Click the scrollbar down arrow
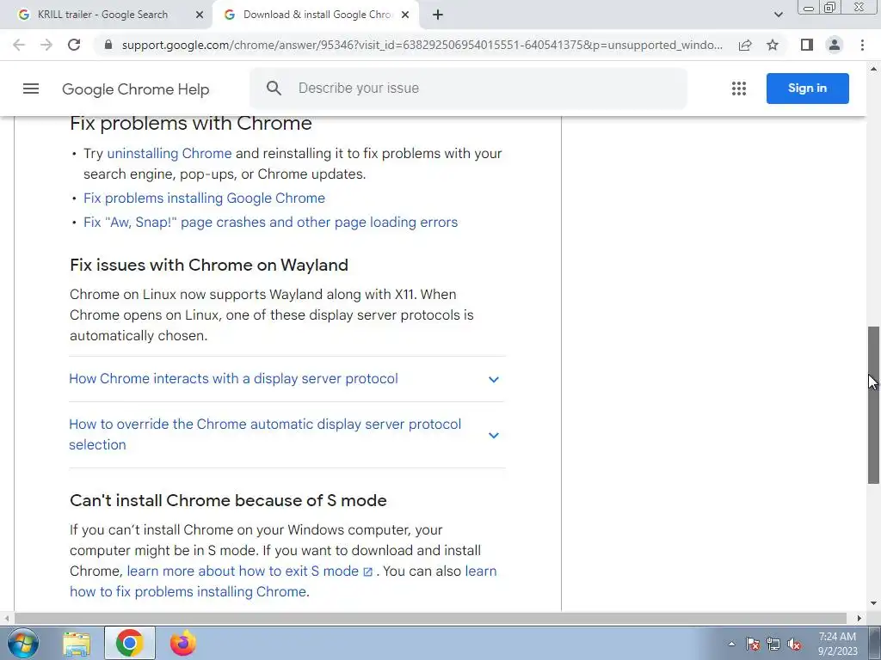Screen dimensions: 881x660 (x=874, y=604)
